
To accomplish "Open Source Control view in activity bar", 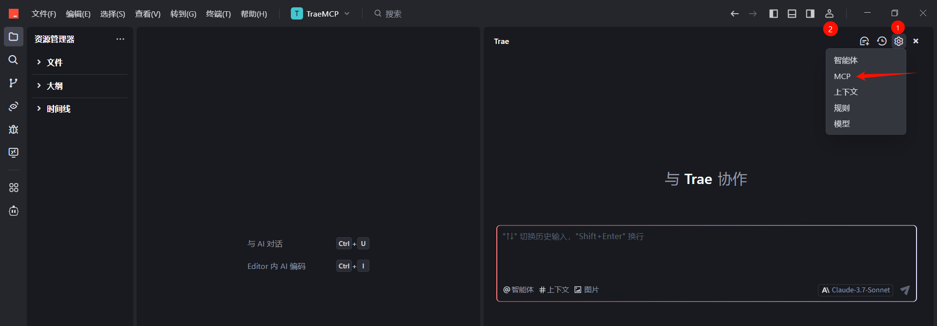I will (x=14, y=83).
